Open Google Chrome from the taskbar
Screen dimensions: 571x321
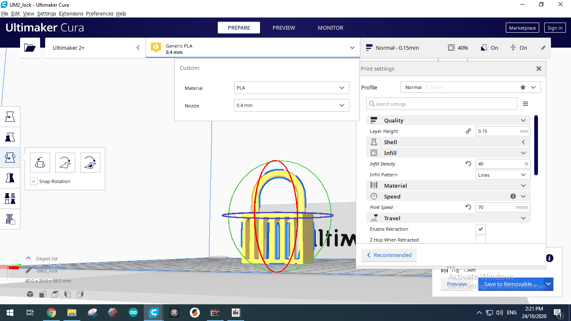click(x=51, y=312)
